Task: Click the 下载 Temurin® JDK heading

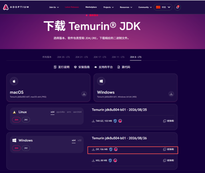Action: tap(92, 26)
